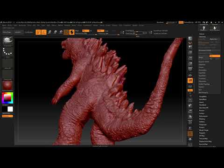Expand the Layers section

(202, 102)
